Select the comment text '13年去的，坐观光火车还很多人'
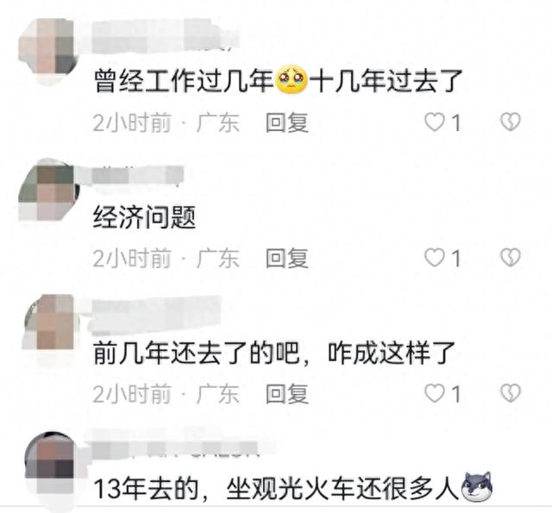 click(x=277, y=488)
